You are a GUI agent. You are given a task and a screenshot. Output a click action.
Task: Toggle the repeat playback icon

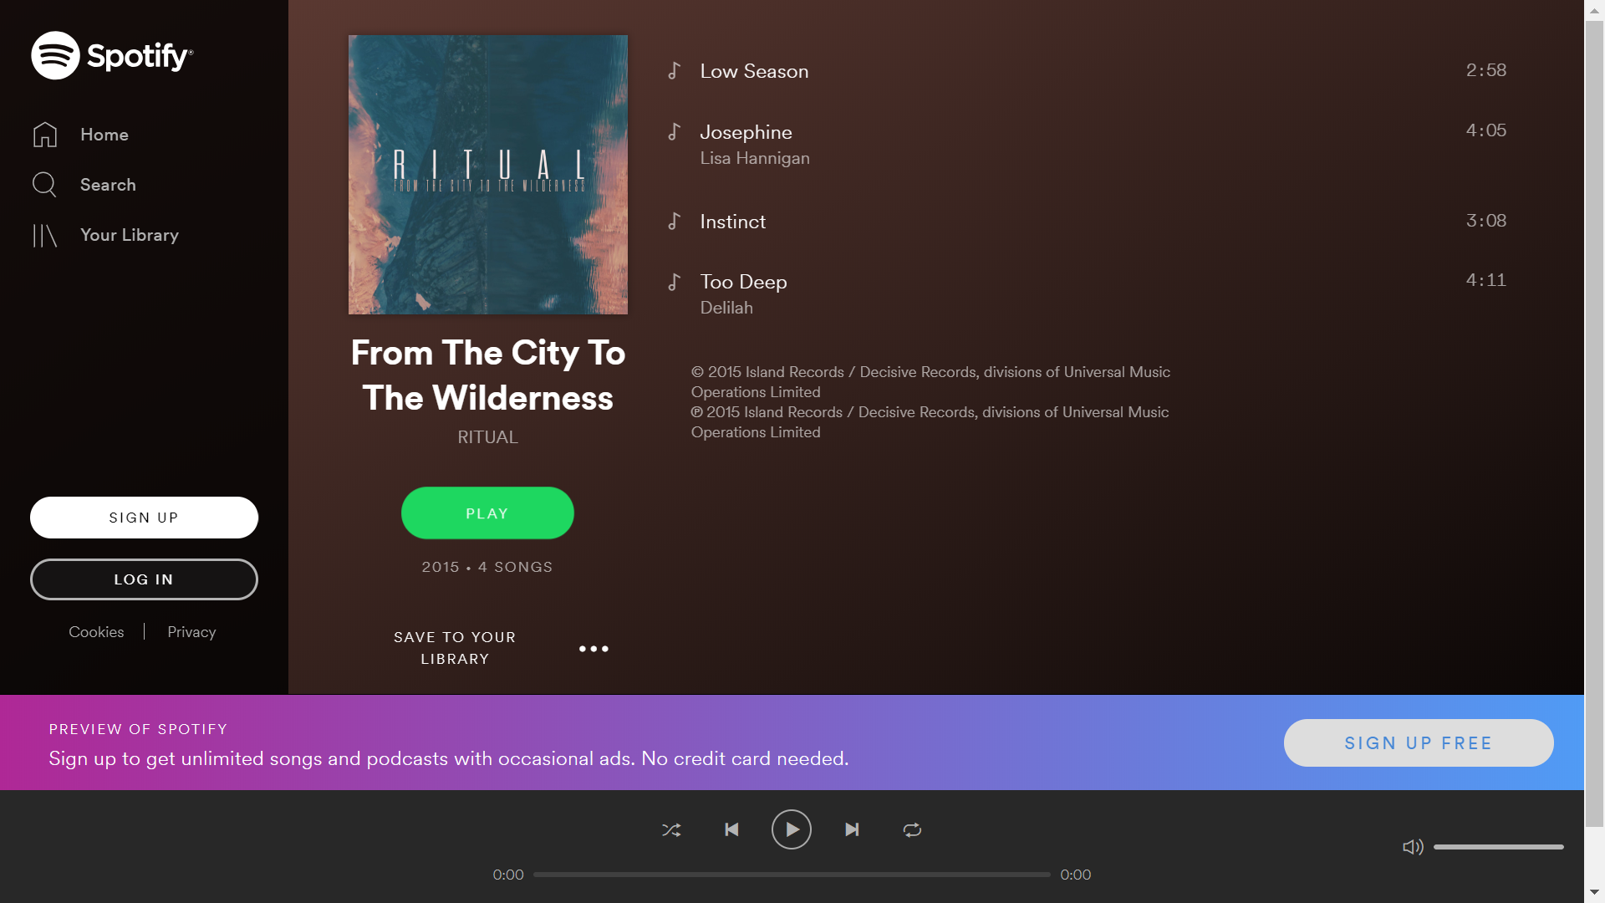coord(912,830)
